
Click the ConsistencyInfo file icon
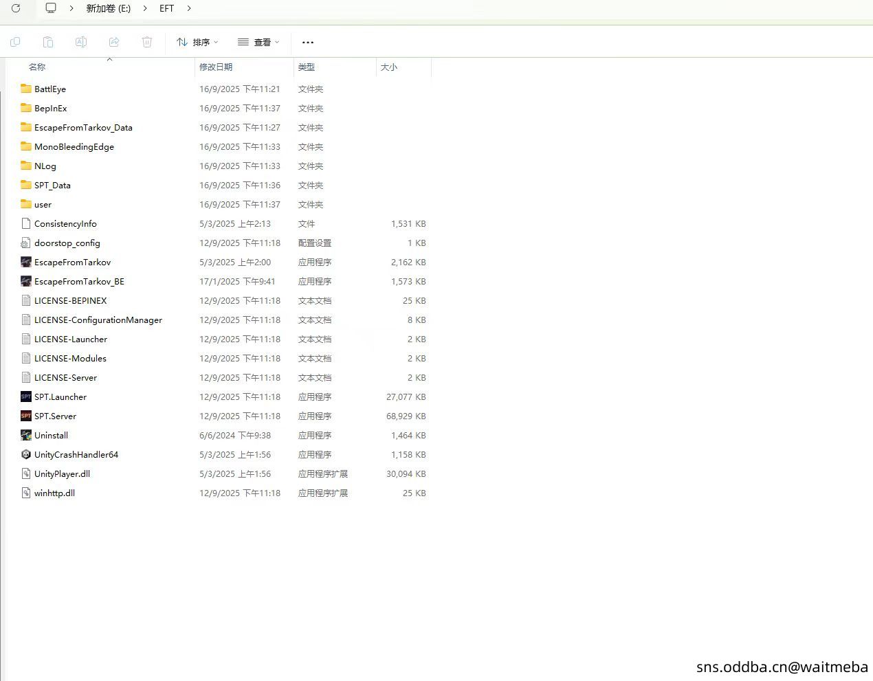point(26,223)
